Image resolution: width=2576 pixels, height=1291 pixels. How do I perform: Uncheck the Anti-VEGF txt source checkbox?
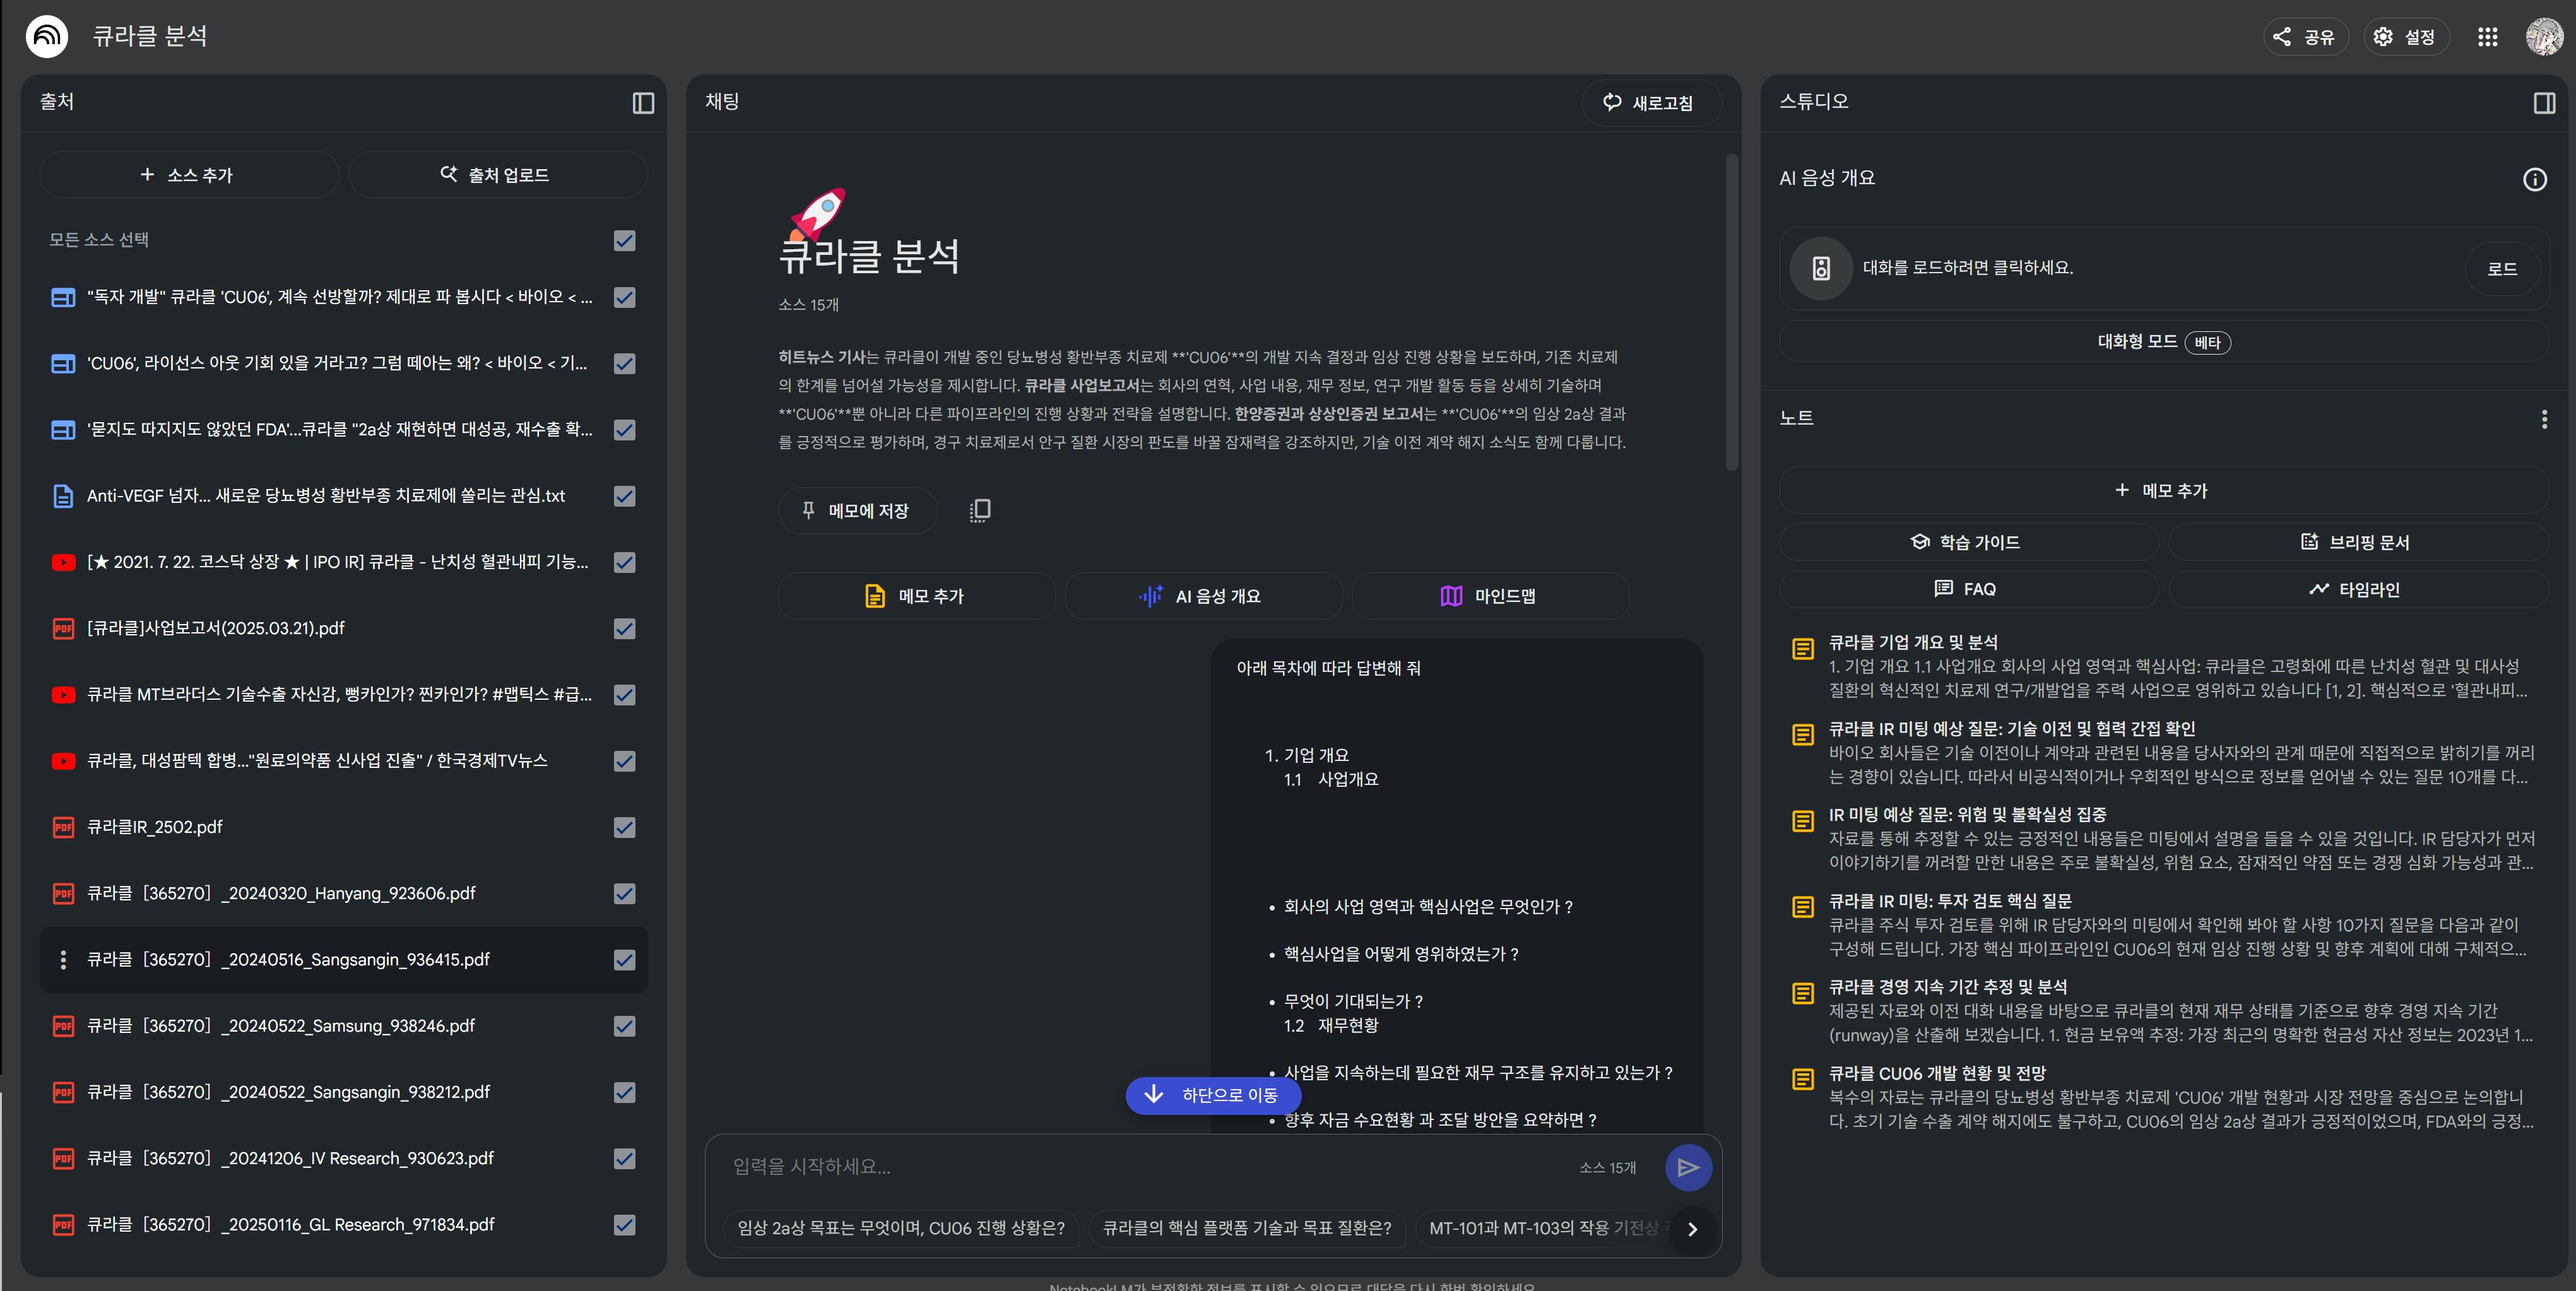pos(624,496)
